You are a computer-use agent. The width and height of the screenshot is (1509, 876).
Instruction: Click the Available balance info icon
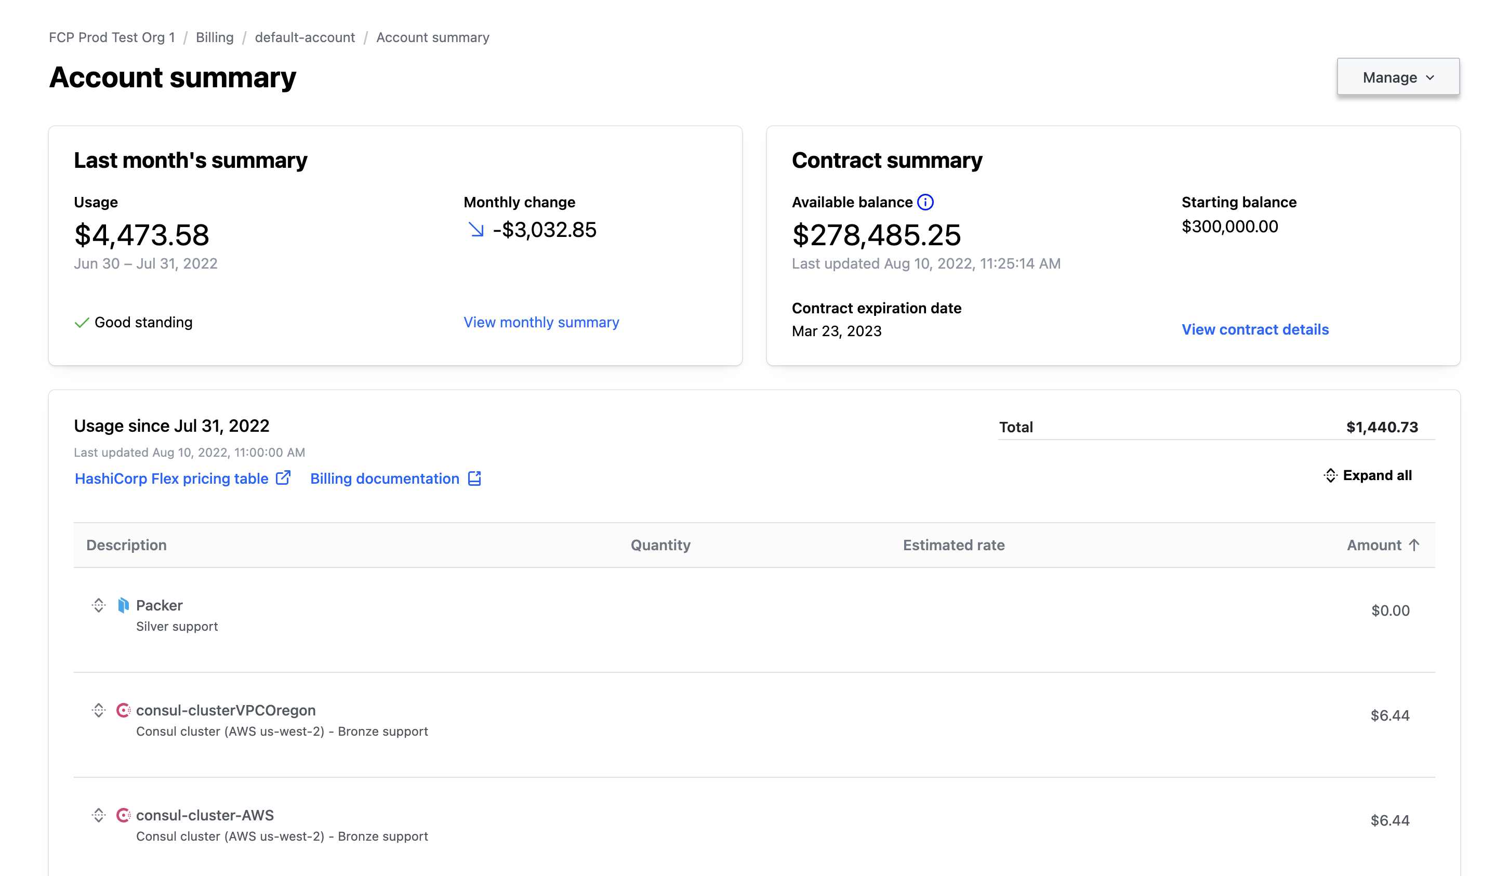925,203
